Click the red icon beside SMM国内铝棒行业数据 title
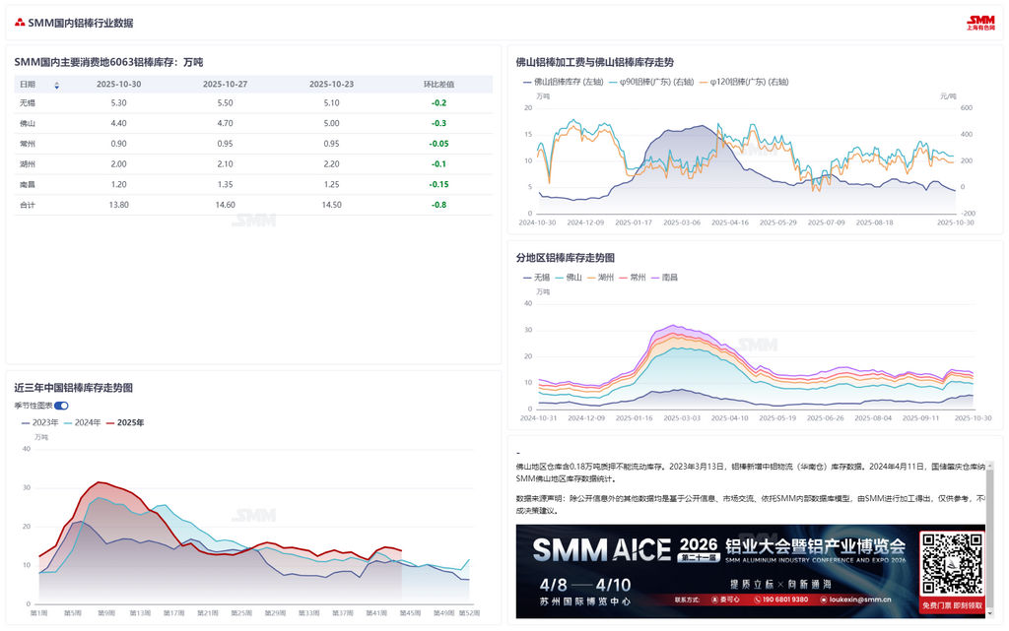Viewport: 1009px width, 631px height. [x=20, y=23]
